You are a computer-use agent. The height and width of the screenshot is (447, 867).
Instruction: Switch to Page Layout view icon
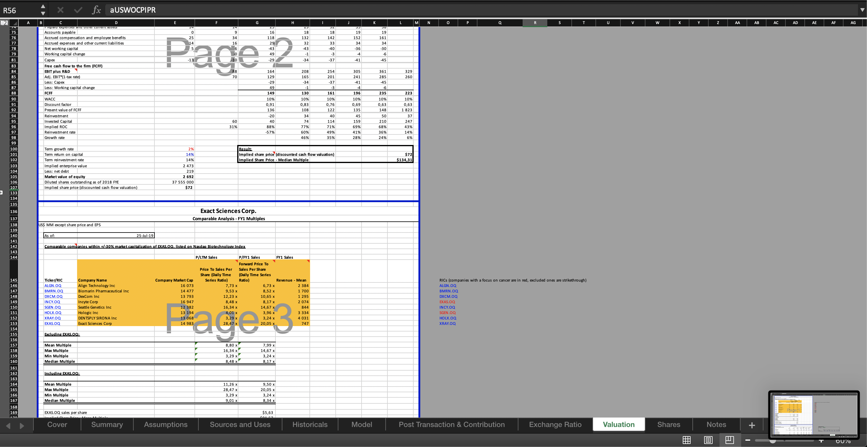pos(708,440)
